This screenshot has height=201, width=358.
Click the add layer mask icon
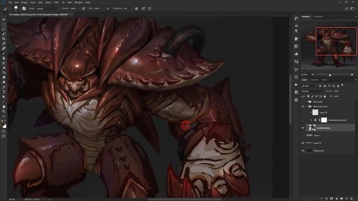click(332, 199)
